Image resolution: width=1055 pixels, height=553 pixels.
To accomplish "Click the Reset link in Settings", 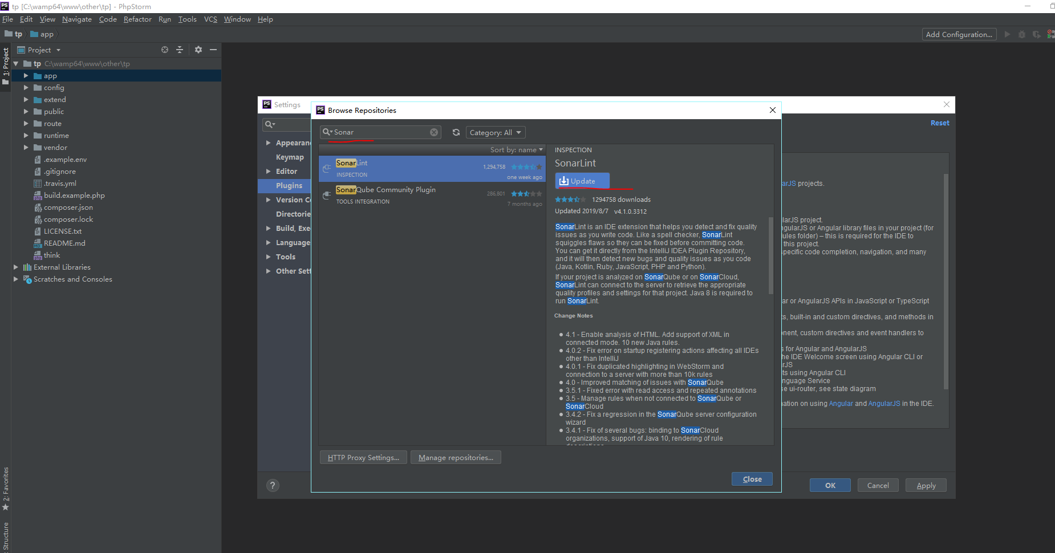I will tap(940, 123).
